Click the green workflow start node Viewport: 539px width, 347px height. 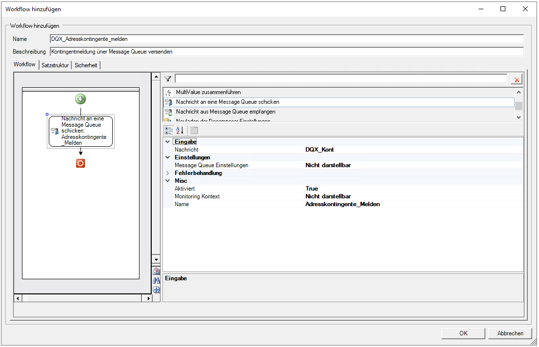point(80,99)
